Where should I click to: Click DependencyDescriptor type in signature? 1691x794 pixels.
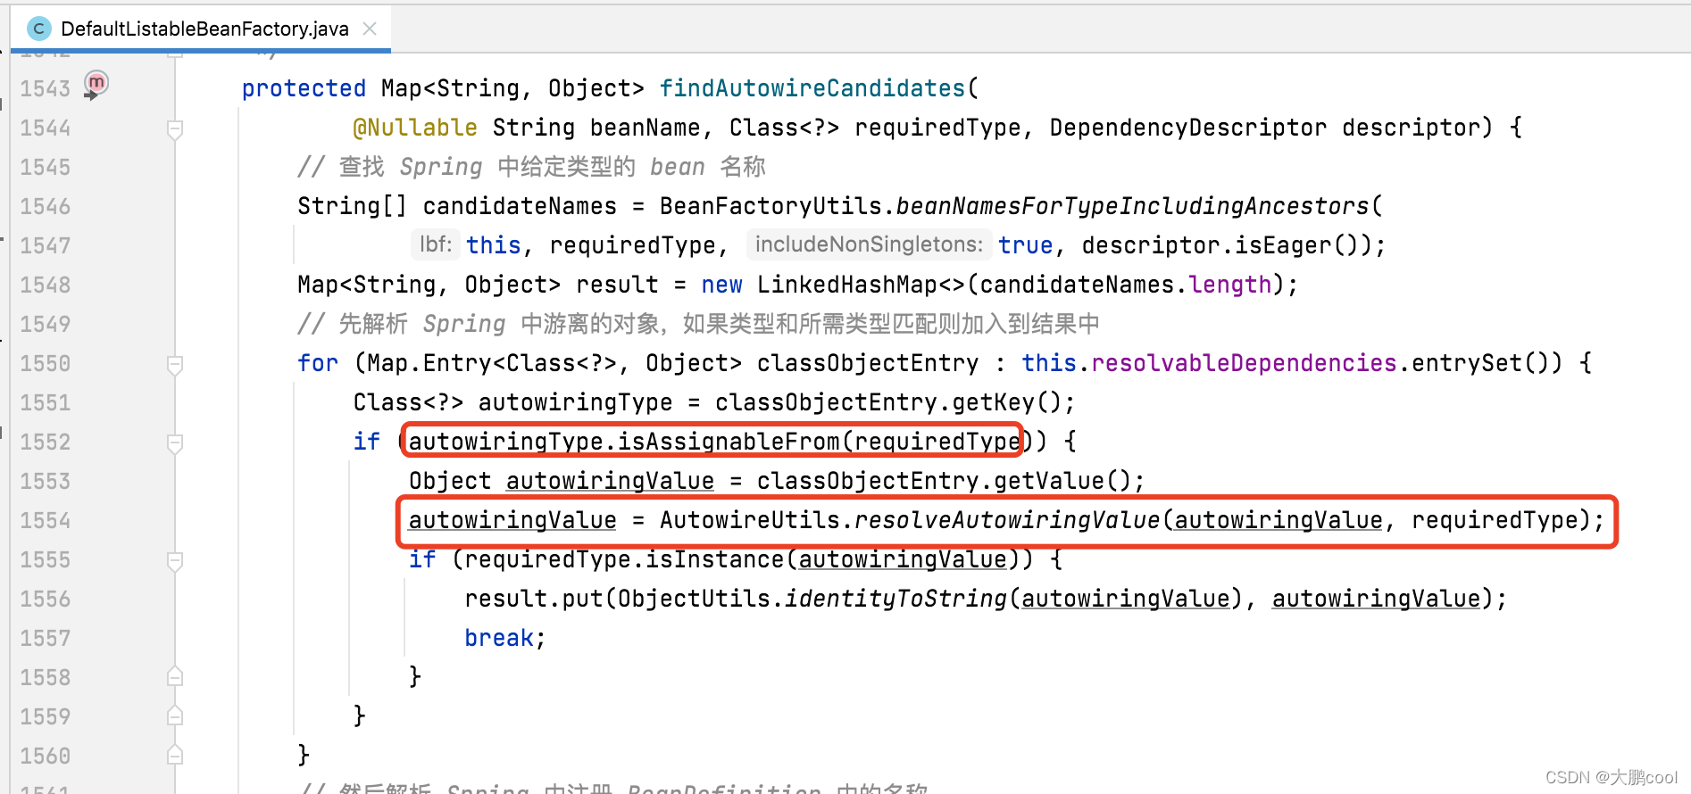tap(1188, 128)
